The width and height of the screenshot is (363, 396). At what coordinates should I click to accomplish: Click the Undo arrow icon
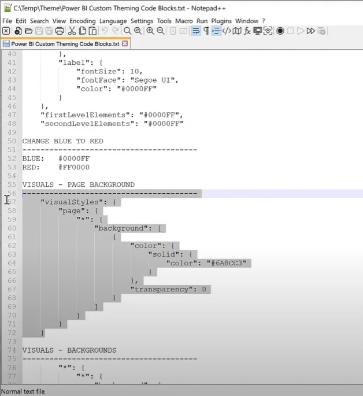coord(105,31)
